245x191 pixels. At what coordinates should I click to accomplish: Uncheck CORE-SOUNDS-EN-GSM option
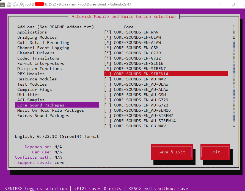(x=108, y=48)
